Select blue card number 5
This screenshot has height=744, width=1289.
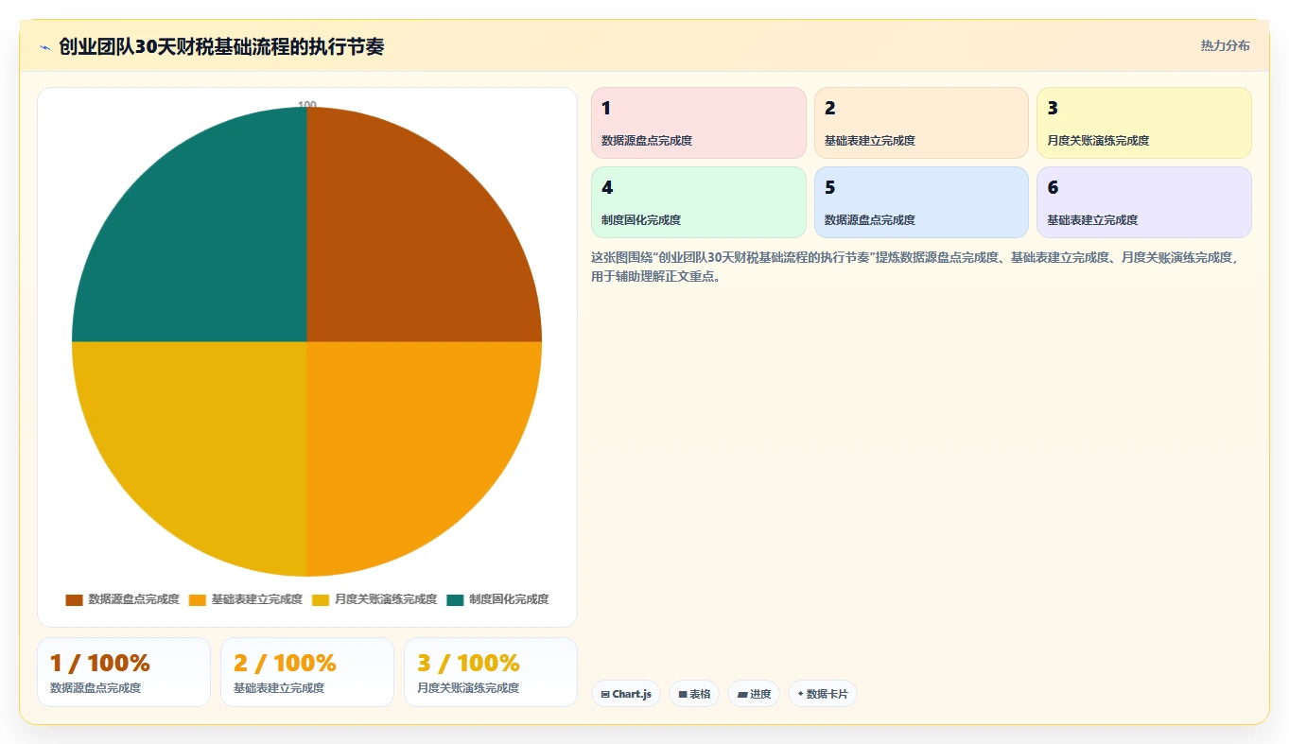(921, 202)
